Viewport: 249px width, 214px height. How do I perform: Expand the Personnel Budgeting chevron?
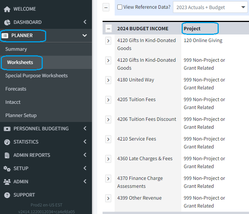point(85,128)
